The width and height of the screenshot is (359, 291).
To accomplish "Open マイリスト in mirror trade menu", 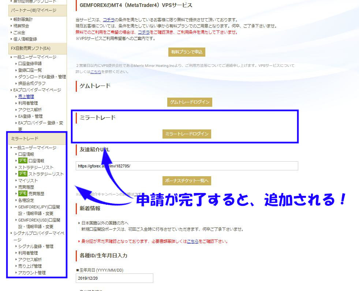I will 28,181.
